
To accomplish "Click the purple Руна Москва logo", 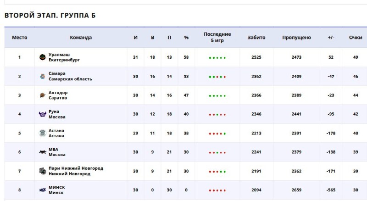I will tap(42, 114).
